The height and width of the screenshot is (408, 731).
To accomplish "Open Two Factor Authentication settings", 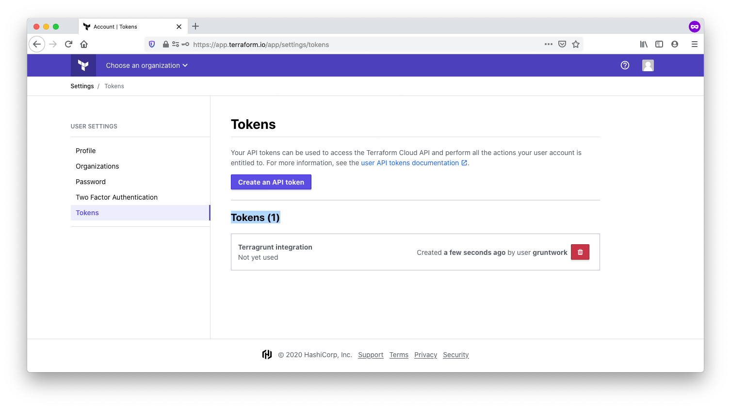I will [116, 197].
